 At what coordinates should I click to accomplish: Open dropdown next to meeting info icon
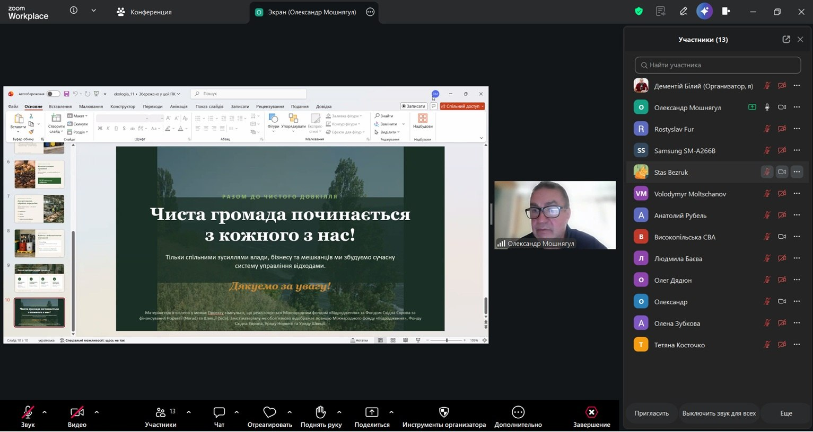pyautogui.click(x=93, y=11)
